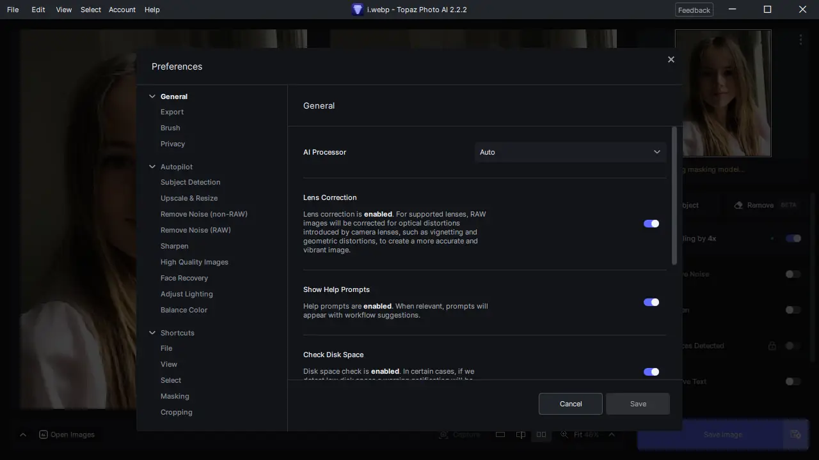Image resolution: width=819 pixels, height=460 pixels.
Task: Go to Brush preferences
Action: (170, 128)
